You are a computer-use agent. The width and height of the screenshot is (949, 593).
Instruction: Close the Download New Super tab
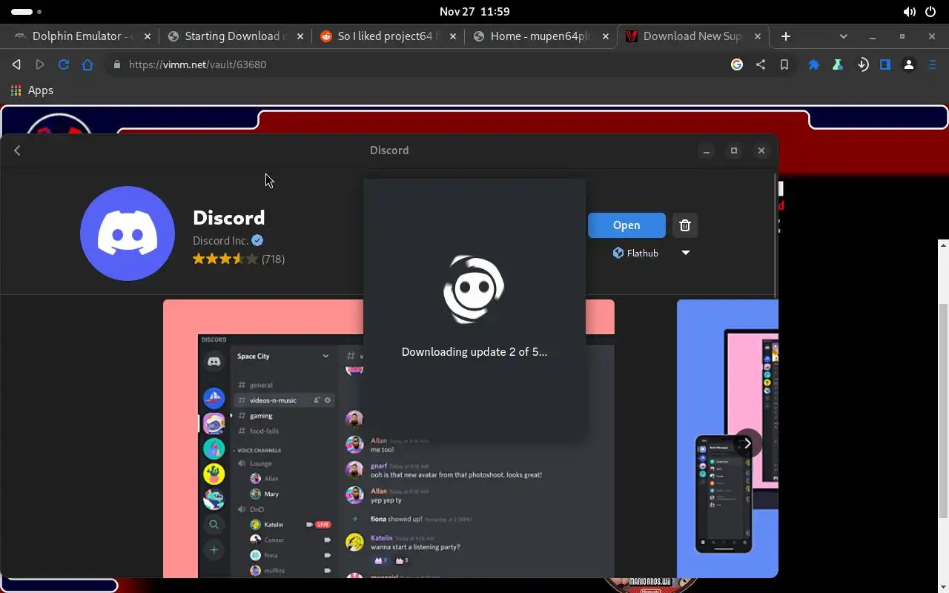click(758, 36)
